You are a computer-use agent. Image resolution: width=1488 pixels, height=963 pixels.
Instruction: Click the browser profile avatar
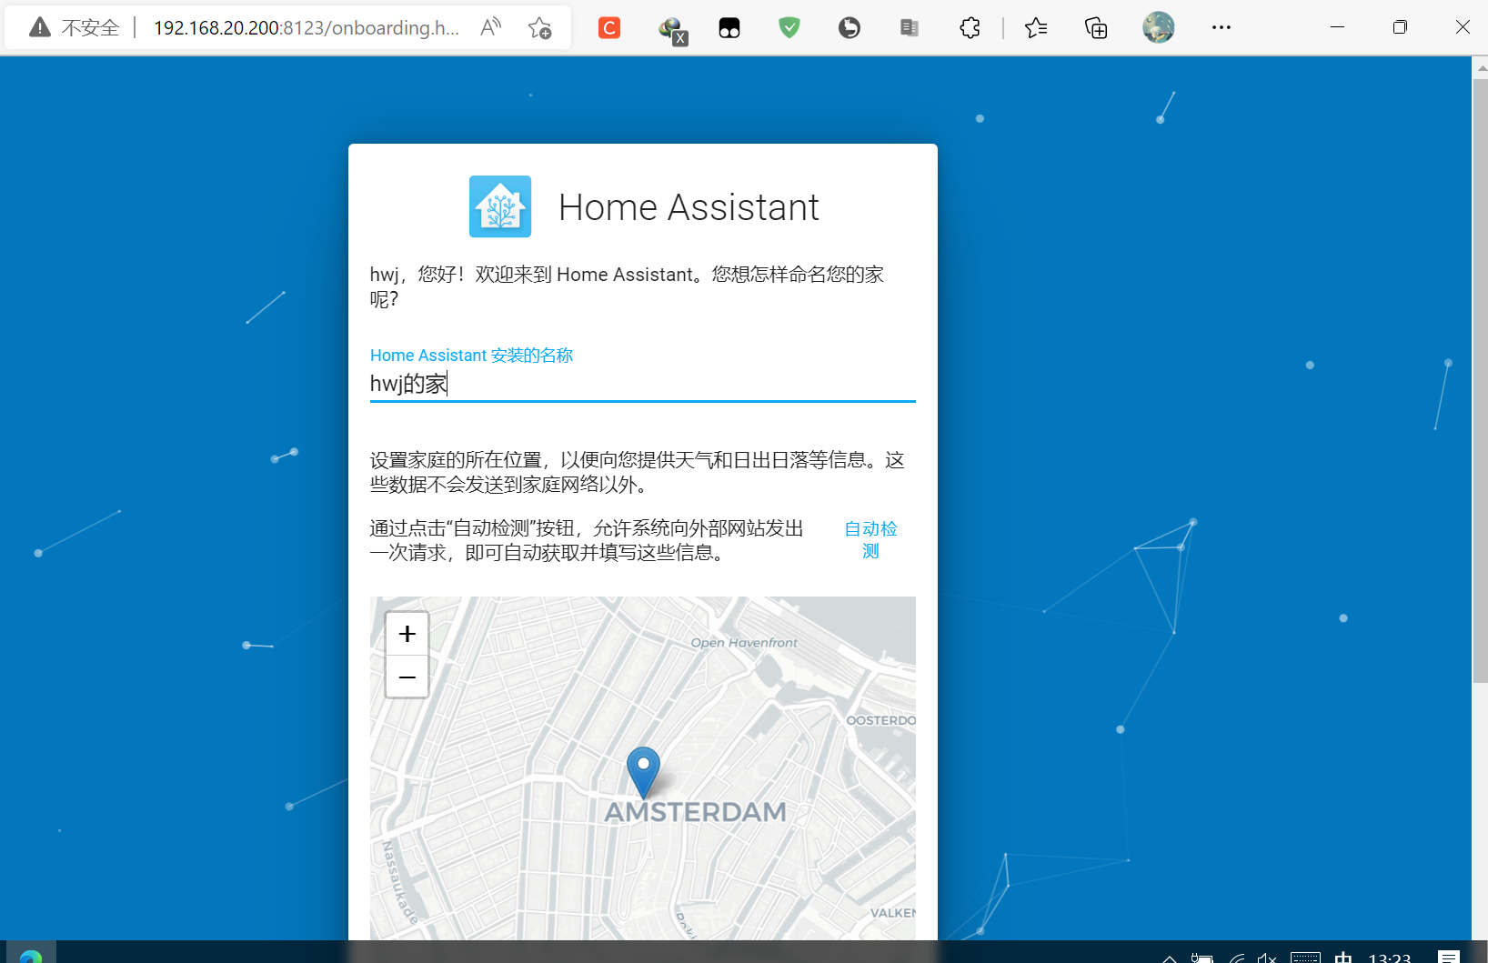click(1159, 27)
